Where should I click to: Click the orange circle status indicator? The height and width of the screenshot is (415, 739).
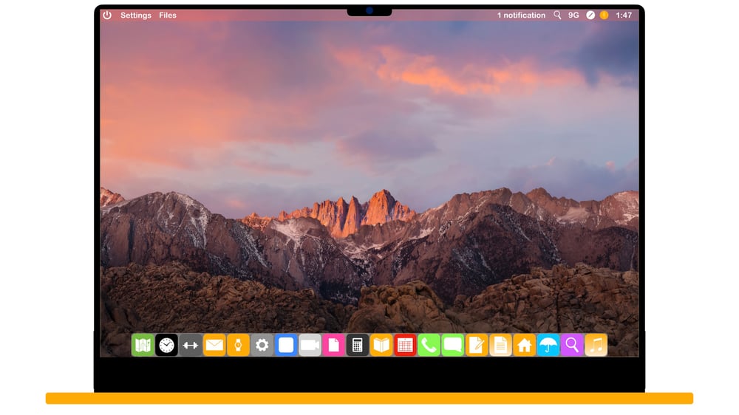pyautogui.click(x=605, y=15)
